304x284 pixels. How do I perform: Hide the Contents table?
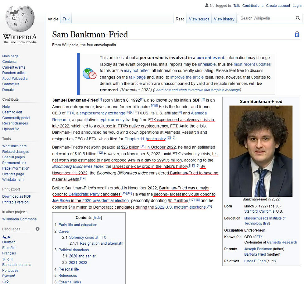click(97, 218)
